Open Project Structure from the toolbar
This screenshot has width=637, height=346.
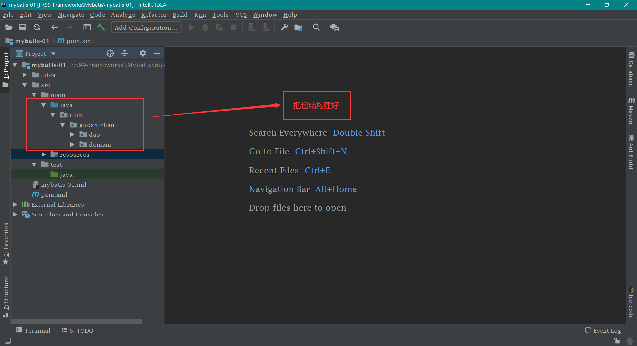pos(298,27)
